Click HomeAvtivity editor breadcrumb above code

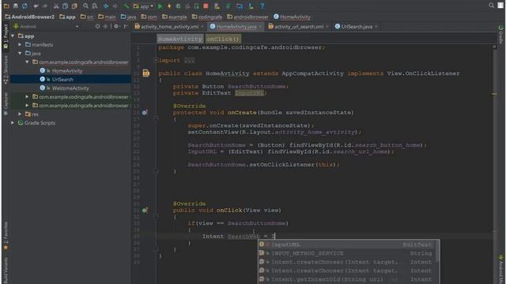click(x=180, y=39)
